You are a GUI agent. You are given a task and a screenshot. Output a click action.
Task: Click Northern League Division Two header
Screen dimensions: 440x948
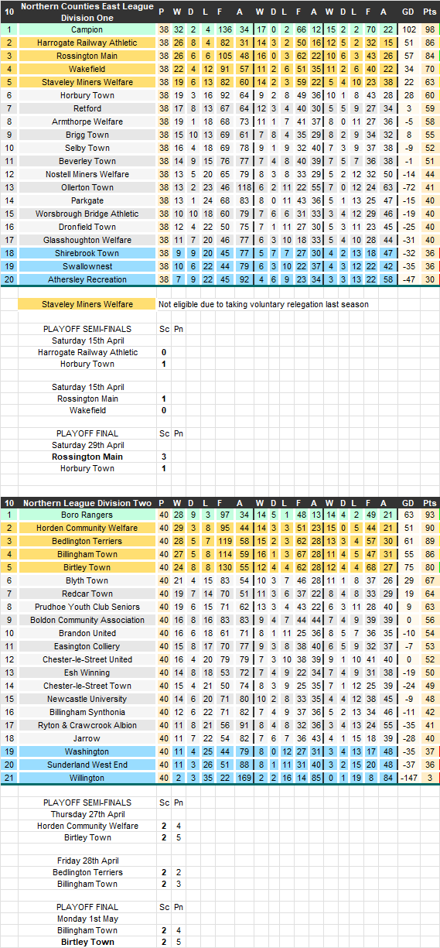pos(87,503)
